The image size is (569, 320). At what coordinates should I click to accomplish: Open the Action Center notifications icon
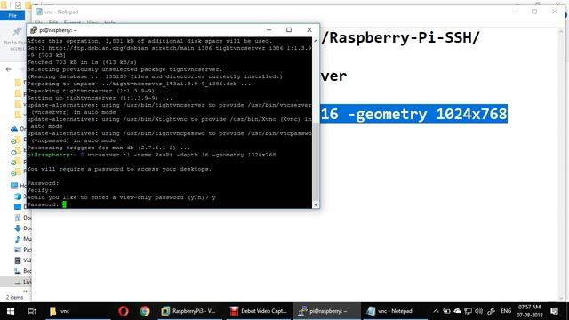tap(554, 311)
